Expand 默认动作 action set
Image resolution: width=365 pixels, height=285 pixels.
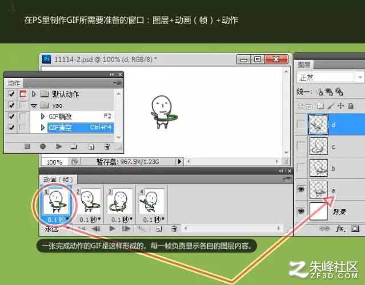(34, 94)
